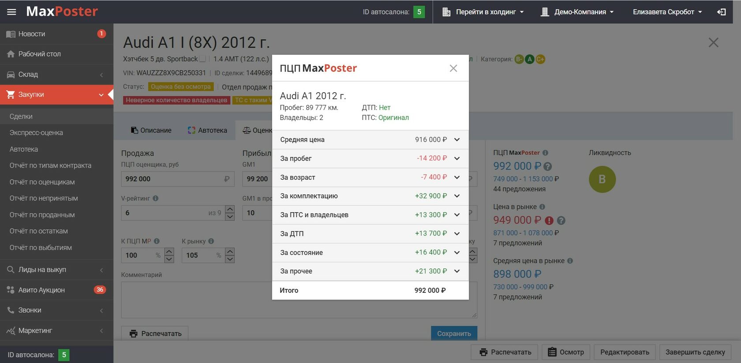Click the Лиды на выкуп search icon
The height and width of the screenshot is (363, 741).
tap(11, 269)
